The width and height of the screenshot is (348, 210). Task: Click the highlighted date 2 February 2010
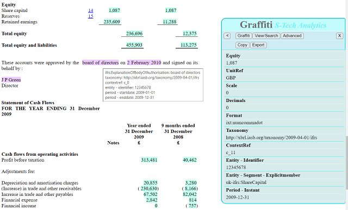point(144,63)
